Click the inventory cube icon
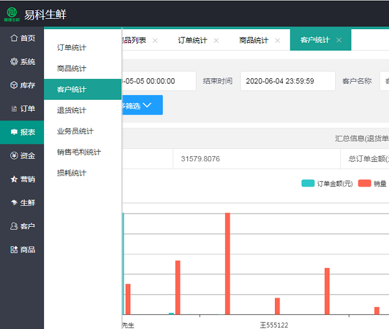389x329 pixels. (14, 85)
